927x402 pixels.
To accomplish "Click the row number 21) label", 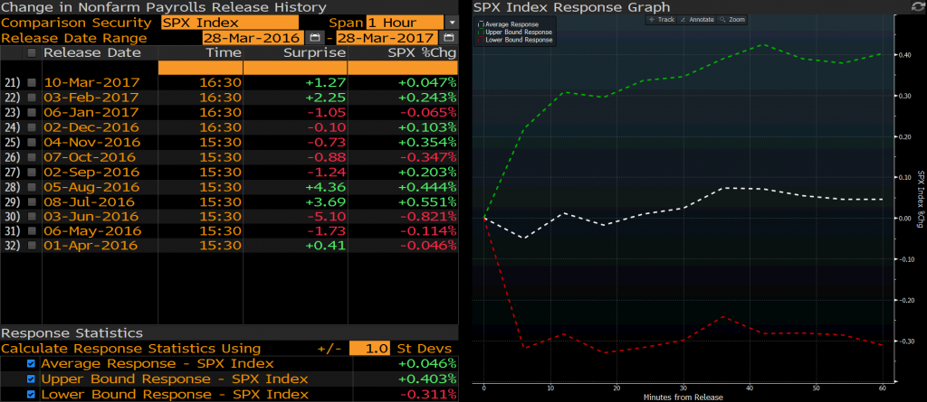I will 13,82.
